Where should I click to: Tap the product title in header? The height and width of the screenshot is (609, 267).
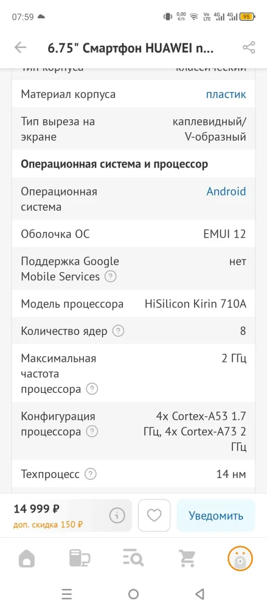131,48
